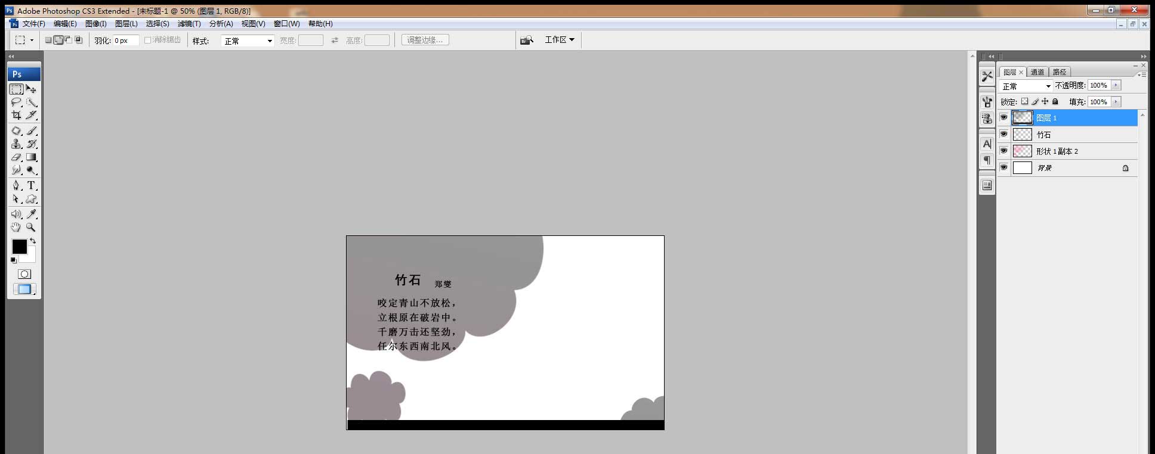Screen dimensions: 1155x454
Task: Open the 图像(I) menu
Action: pos(96,24)
